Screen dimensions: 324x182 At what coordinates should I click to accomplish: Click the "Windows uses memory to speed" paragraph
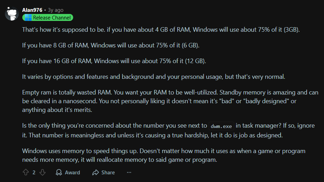[x=164, y=156]
